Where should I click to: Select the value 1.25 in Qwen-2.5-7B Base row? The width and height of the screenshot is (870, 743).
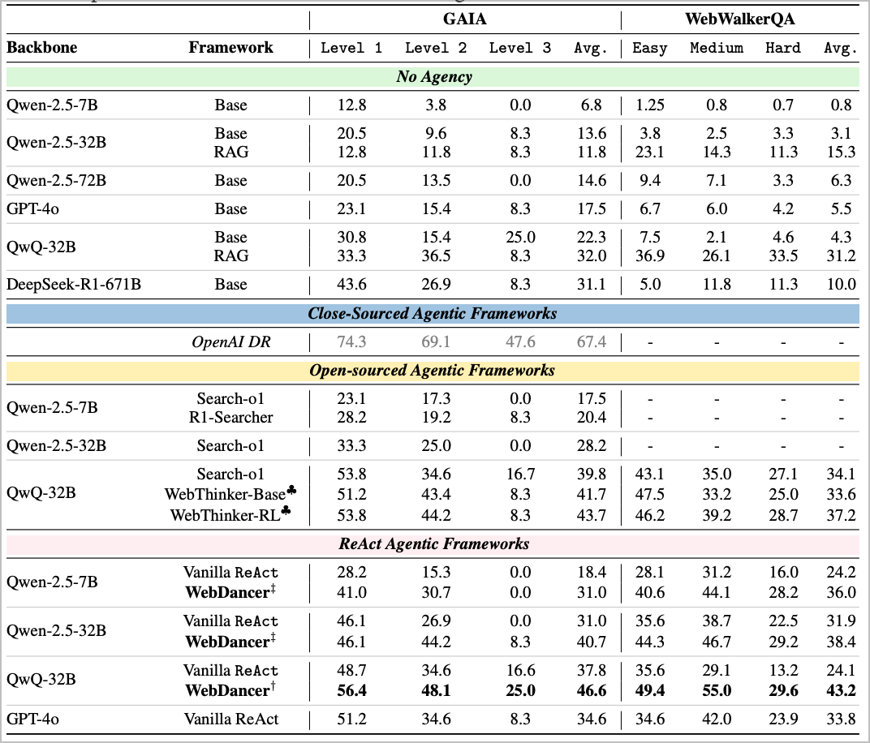click(x=650, y=105)
